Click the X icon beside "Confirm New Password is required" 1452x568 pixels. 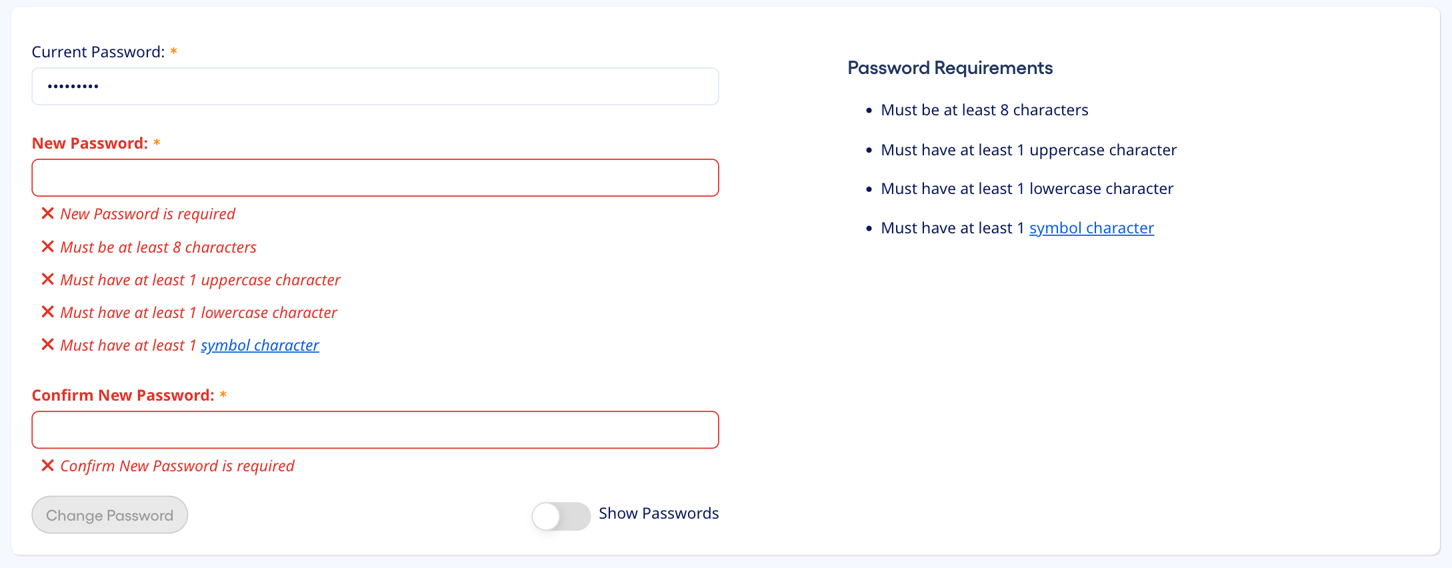pyautogui.click(x=47, y=465)
